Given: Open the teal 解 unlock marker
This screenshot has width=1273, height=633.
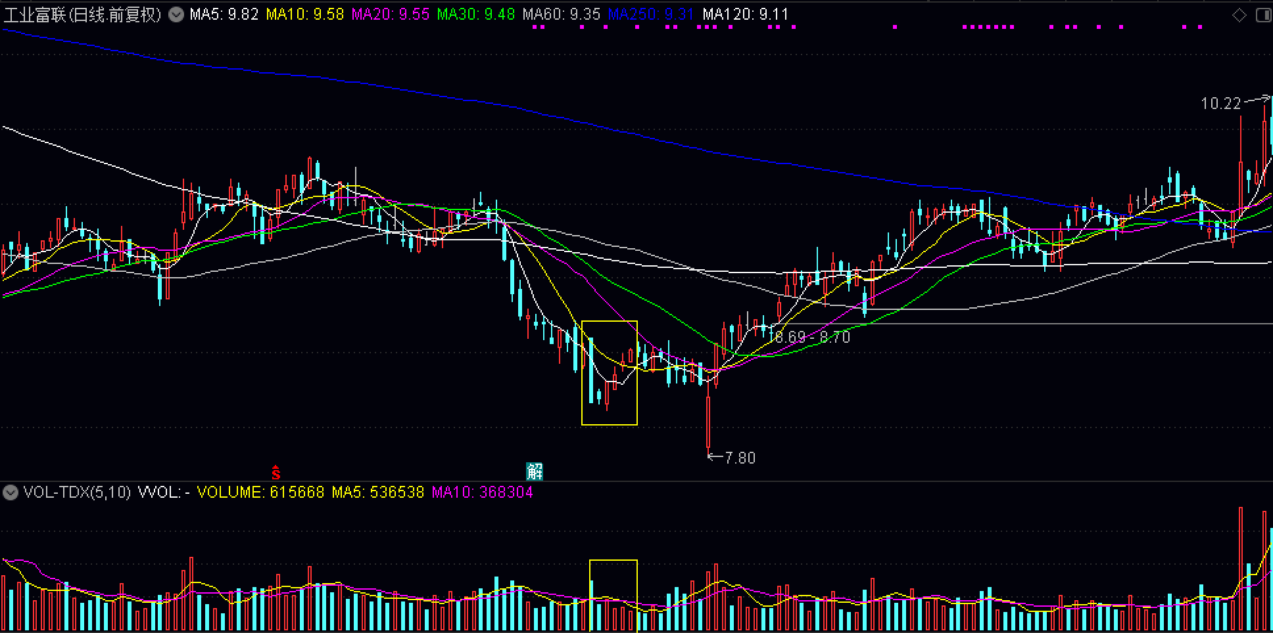Looking at the screenshot, I should tap(535, 471).
